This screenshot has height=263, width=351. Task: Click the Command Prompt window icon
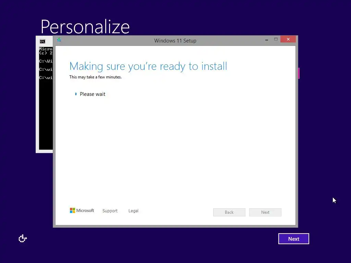[42, 41]
